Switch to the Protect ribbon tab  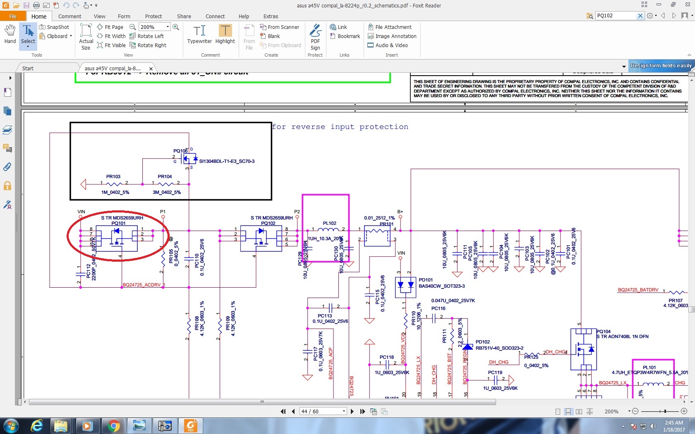(153, 17)
